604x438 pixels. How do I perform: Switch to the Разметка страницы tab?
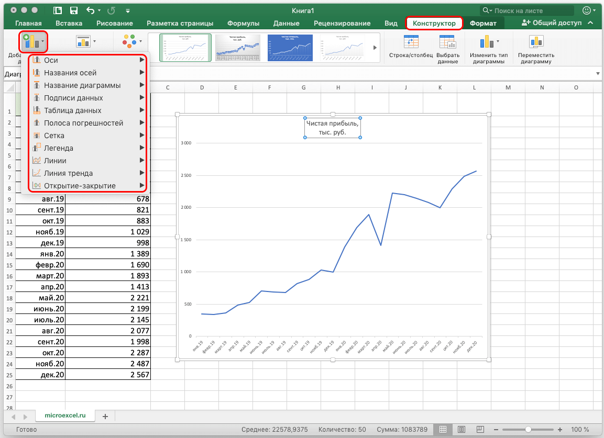[180, 24]
